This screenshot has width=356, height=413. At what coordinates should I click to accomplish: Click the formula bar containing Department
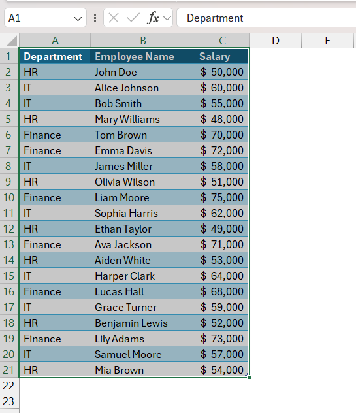point(267,18)
